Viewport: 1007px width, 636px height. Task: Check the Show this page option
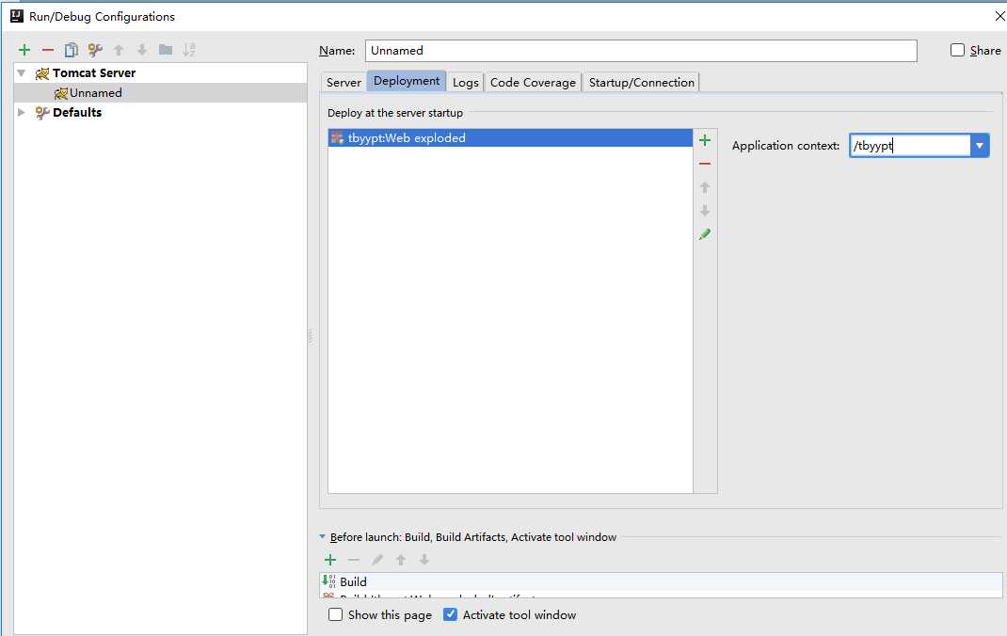tap(335, 614)
